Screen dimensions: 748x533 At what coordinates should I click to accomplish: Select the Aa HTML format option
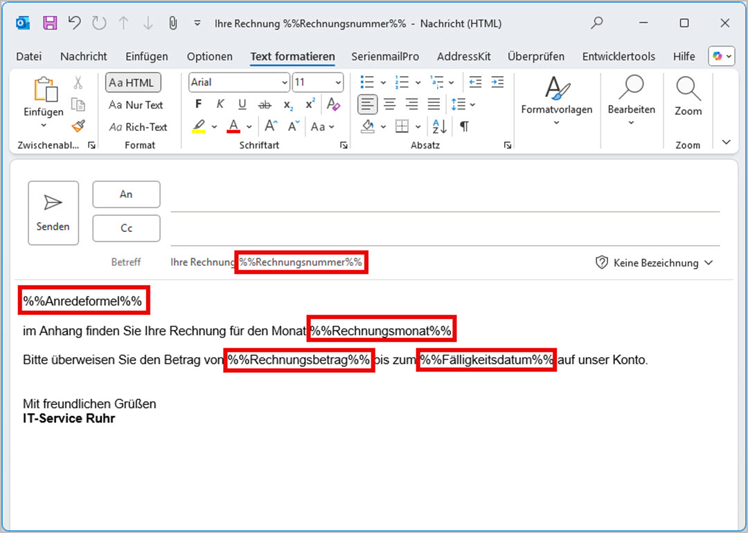[x=133, y=83]
